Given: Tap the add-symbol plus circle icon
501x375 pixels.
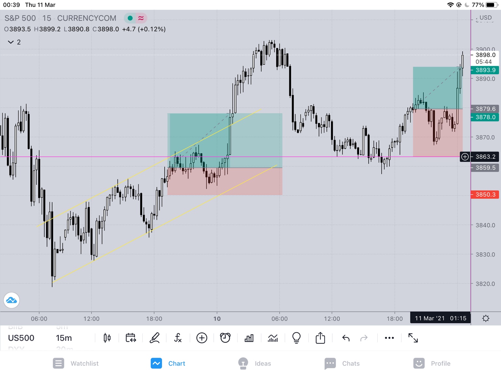Looking at the screenshot, I should pos(202,338).
